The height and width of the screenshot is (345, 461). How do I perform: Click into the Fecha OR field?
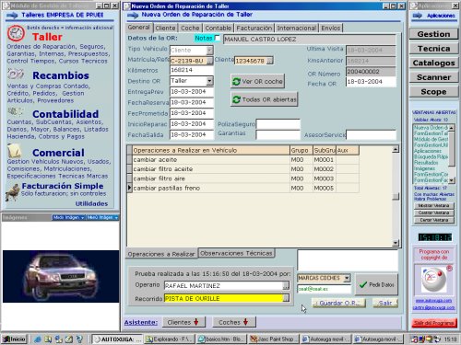click(x=371, y=82)
